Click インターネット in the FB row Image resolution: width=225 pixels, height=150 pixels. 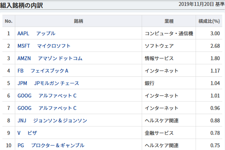(162, 71)
